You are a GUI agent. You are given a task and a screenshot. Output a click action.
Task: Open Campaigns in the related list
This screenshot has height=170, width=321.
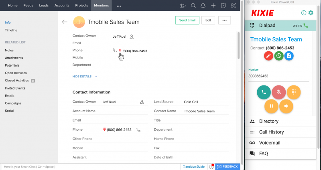(x=13, y=103)
